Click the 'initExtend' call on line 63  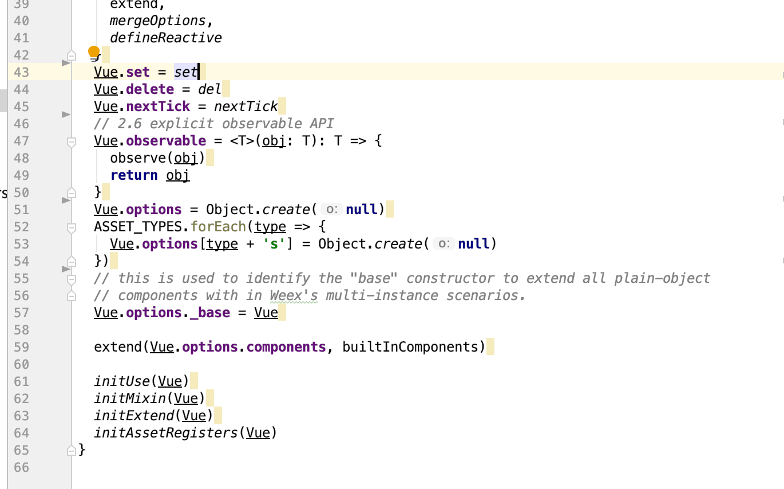click(134, 416)
